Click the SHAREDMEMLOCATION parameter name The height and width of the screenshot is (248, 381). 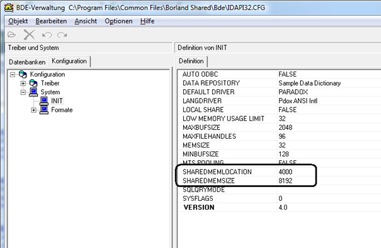(x=217, y=172)
